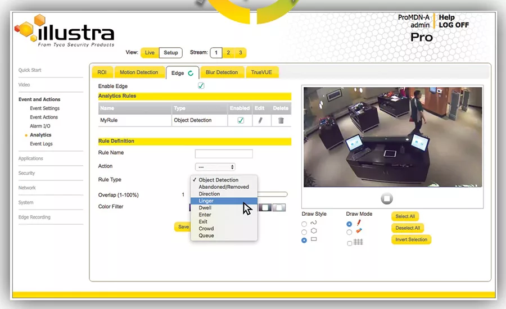Click the Illustra logo
The width and height of the screenshot is (506, 309).
click(65, 31)
